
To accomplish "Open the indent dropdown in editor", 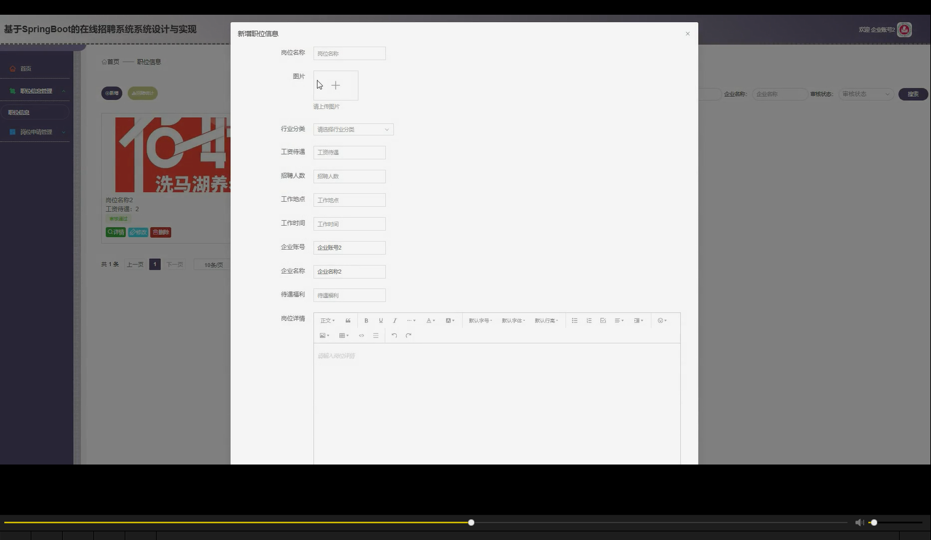I will coord(639,320).
